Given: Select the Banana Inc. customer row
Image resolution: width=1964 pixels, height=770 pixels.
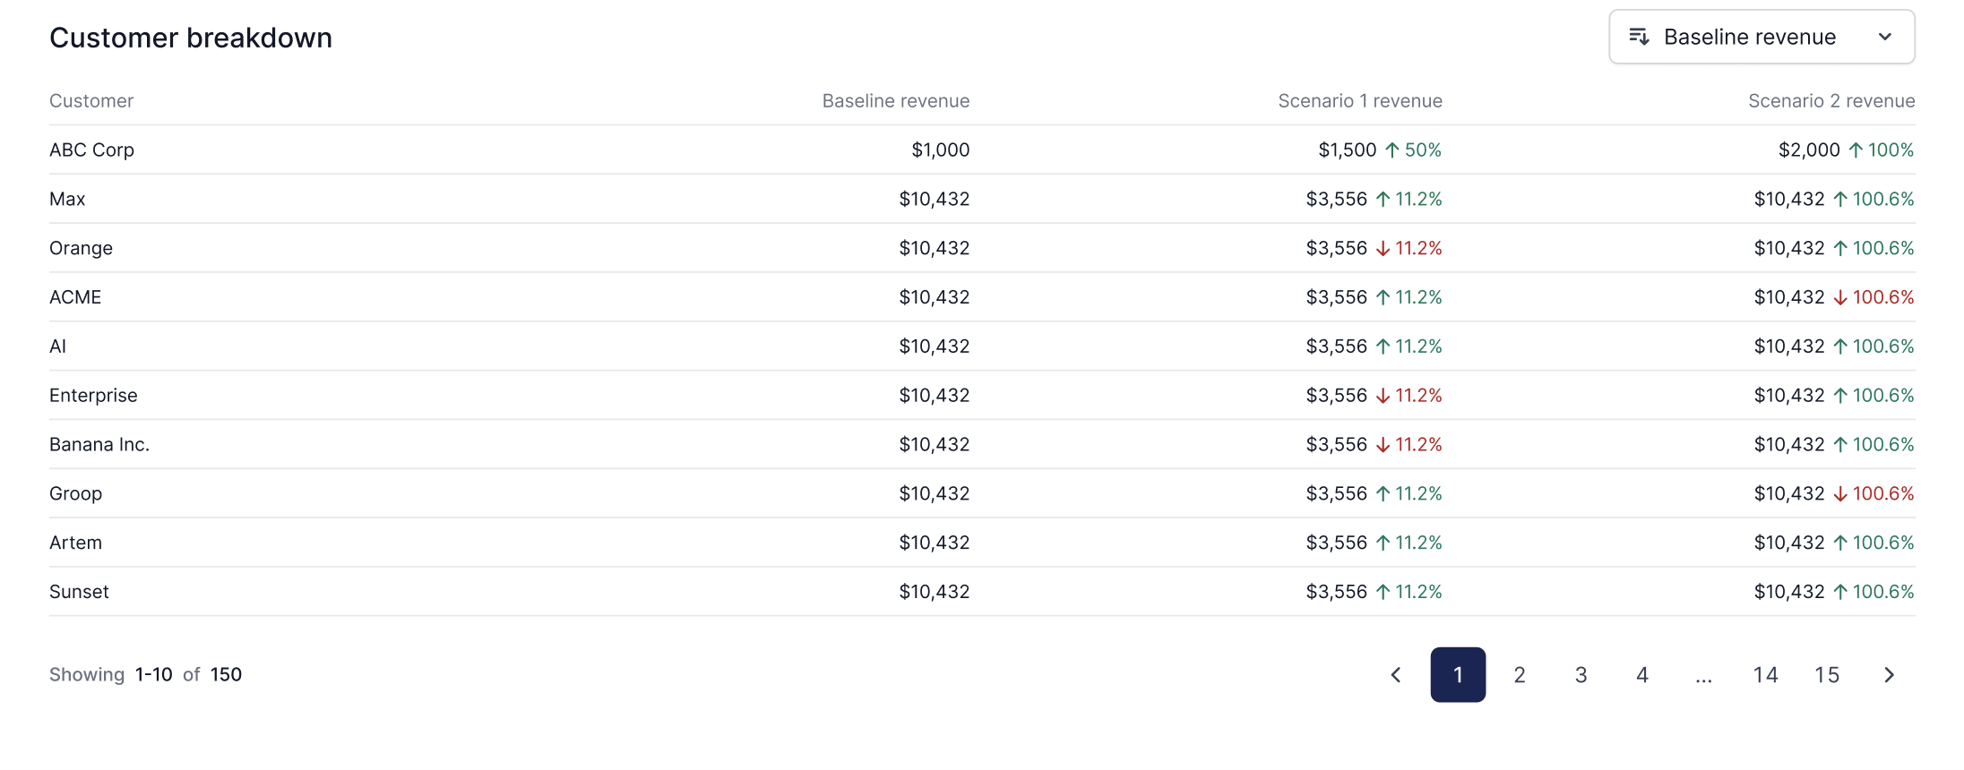Looking at the screenshot, I should (99, 445).
